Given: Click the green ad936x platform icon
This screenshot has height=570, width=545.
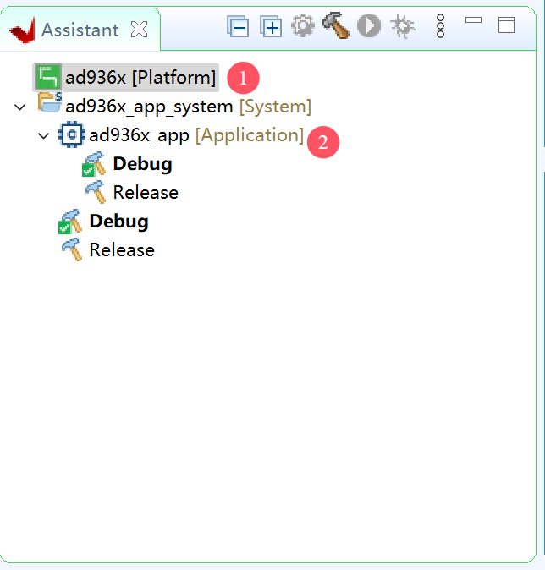Looking at the screenshot, I should pos(47,78).
